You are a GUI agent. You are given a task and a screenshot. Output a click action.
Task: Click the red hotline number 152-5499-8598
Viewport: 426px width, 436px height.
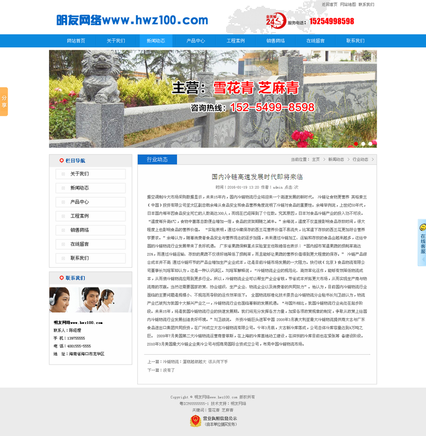pyautogui.click(x=274, y=107)
